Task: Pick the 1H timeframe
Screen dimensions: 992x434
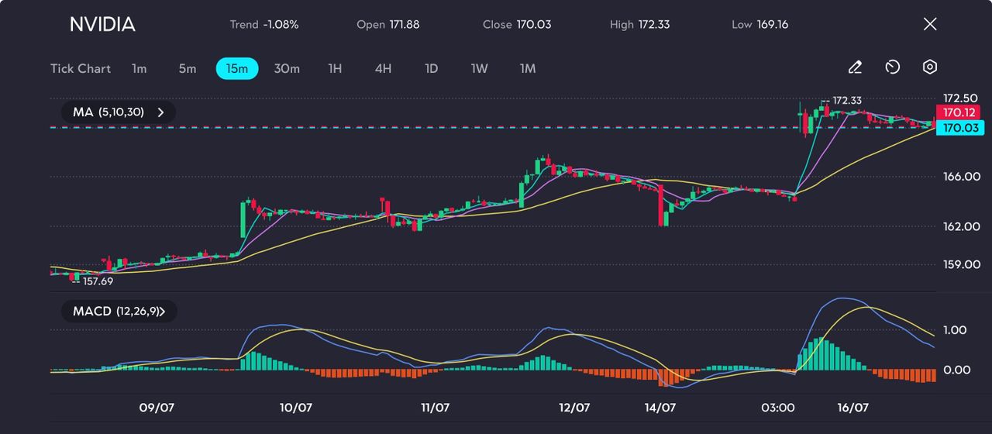Action: click(x=335, y=68)
